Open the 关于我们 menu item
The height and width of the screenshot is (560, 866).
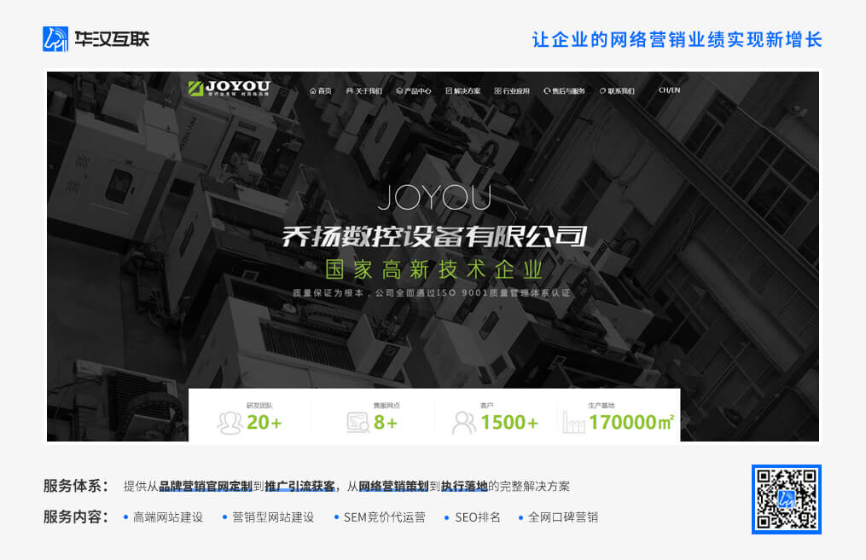[364, 91]
